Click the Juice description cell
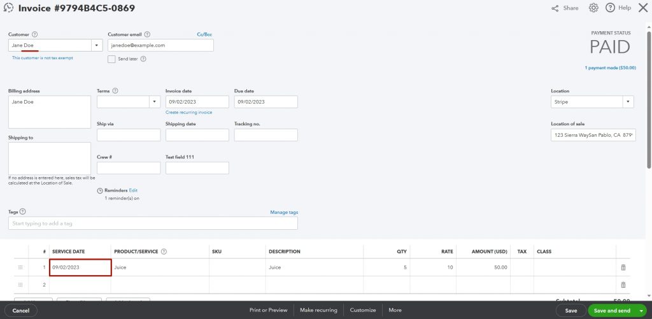This screenshot has width=652, height=319. coord(315,267)
